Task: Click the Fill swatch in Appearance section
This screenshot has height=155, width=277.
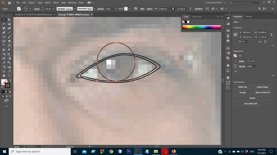Action: click(235, 56)
